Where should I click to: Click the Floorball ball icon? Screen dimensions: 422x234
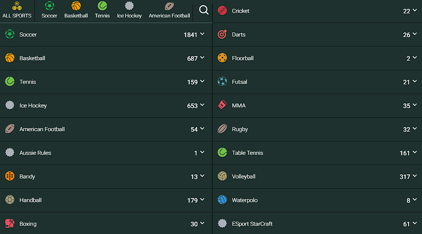[222, 58]
